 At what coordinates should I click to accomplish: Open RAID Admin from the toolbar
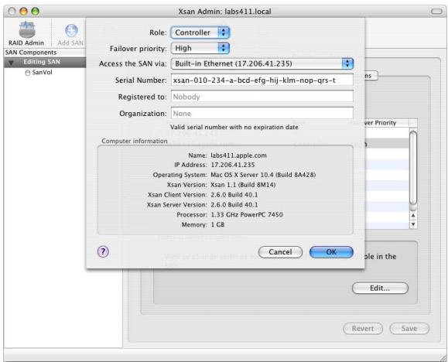tap(26, 33)
